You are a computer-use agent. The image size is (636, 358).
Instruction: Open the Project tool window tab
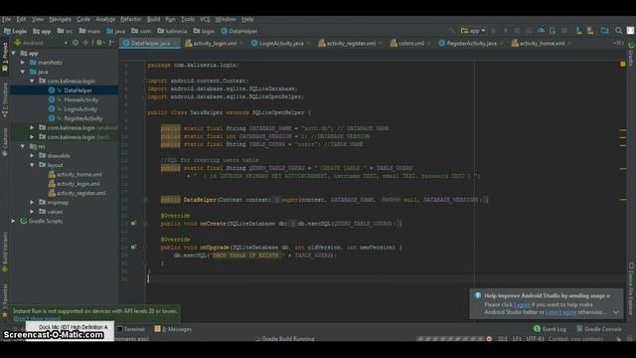coord(4,56)
